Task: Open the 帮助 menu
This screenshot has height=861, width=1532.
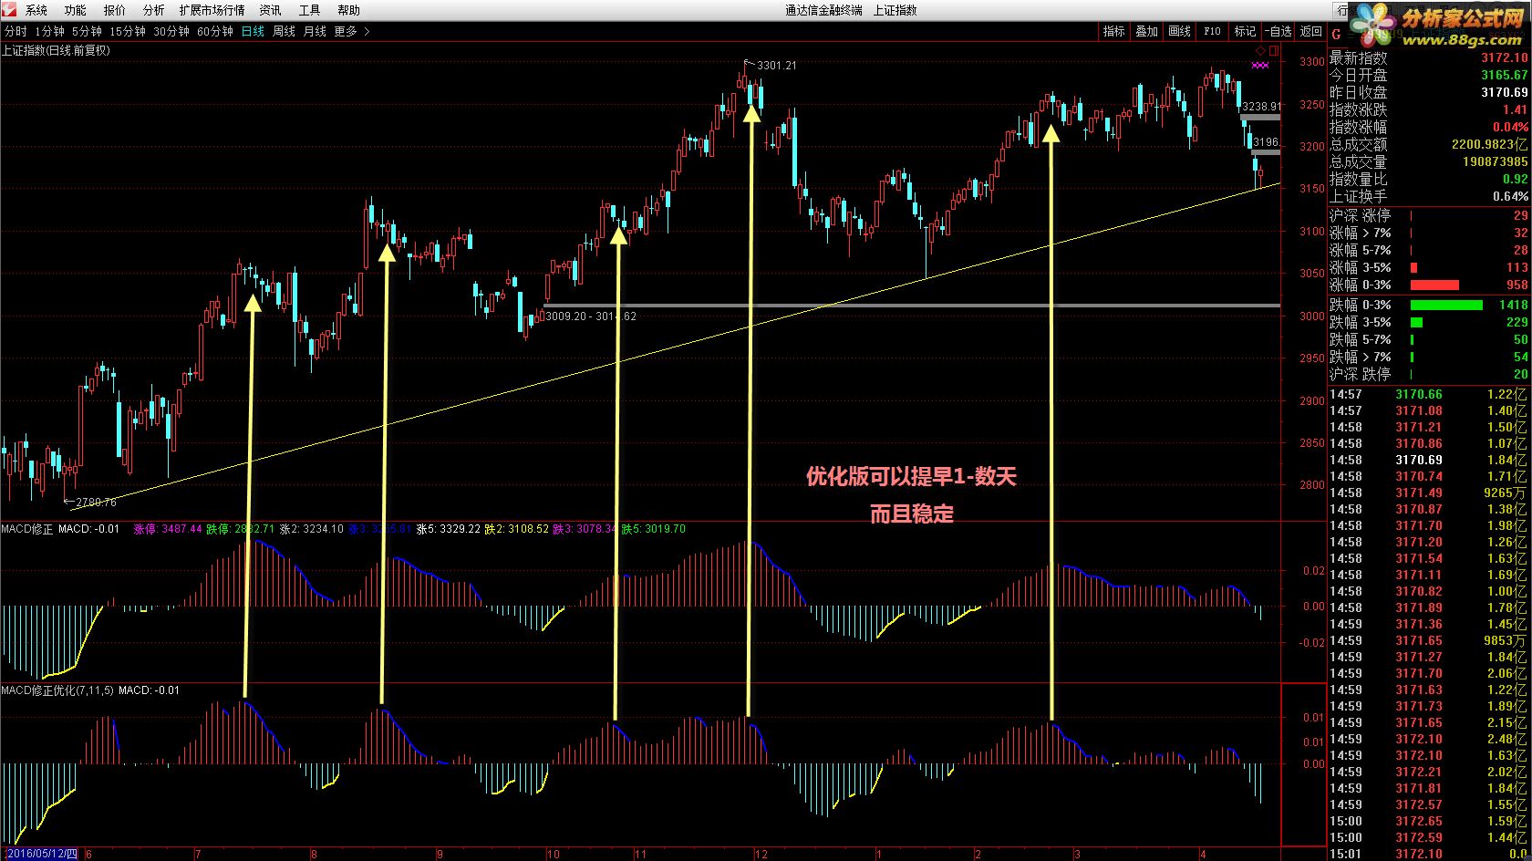Action: (348, 10)
